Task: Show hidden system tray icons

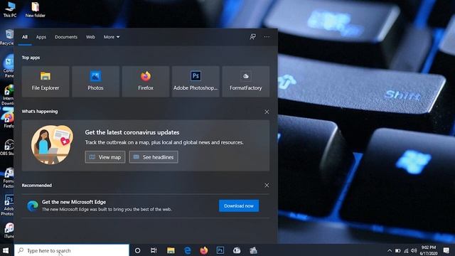Action: (x=390, y=251)
